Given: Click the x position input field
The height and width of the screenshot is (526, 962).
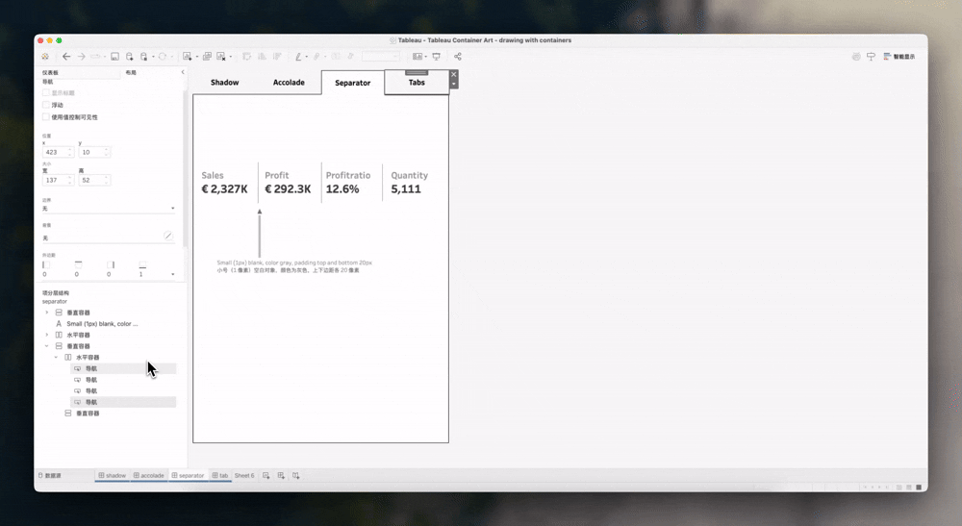Looking at the screenshot, I should [x=55, y=152].
